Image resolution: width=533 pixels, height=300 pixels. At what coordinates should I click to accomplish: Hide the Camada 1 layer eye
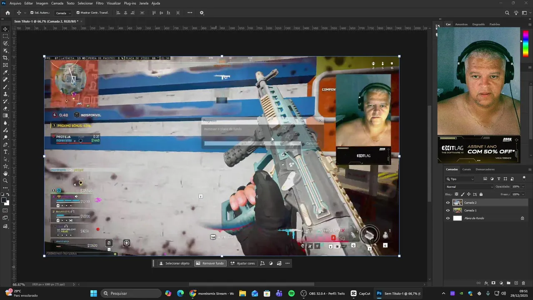click(448, 210)
